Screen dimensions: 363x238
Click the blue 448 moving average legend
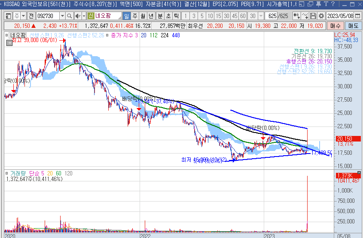tap(176, 35)
